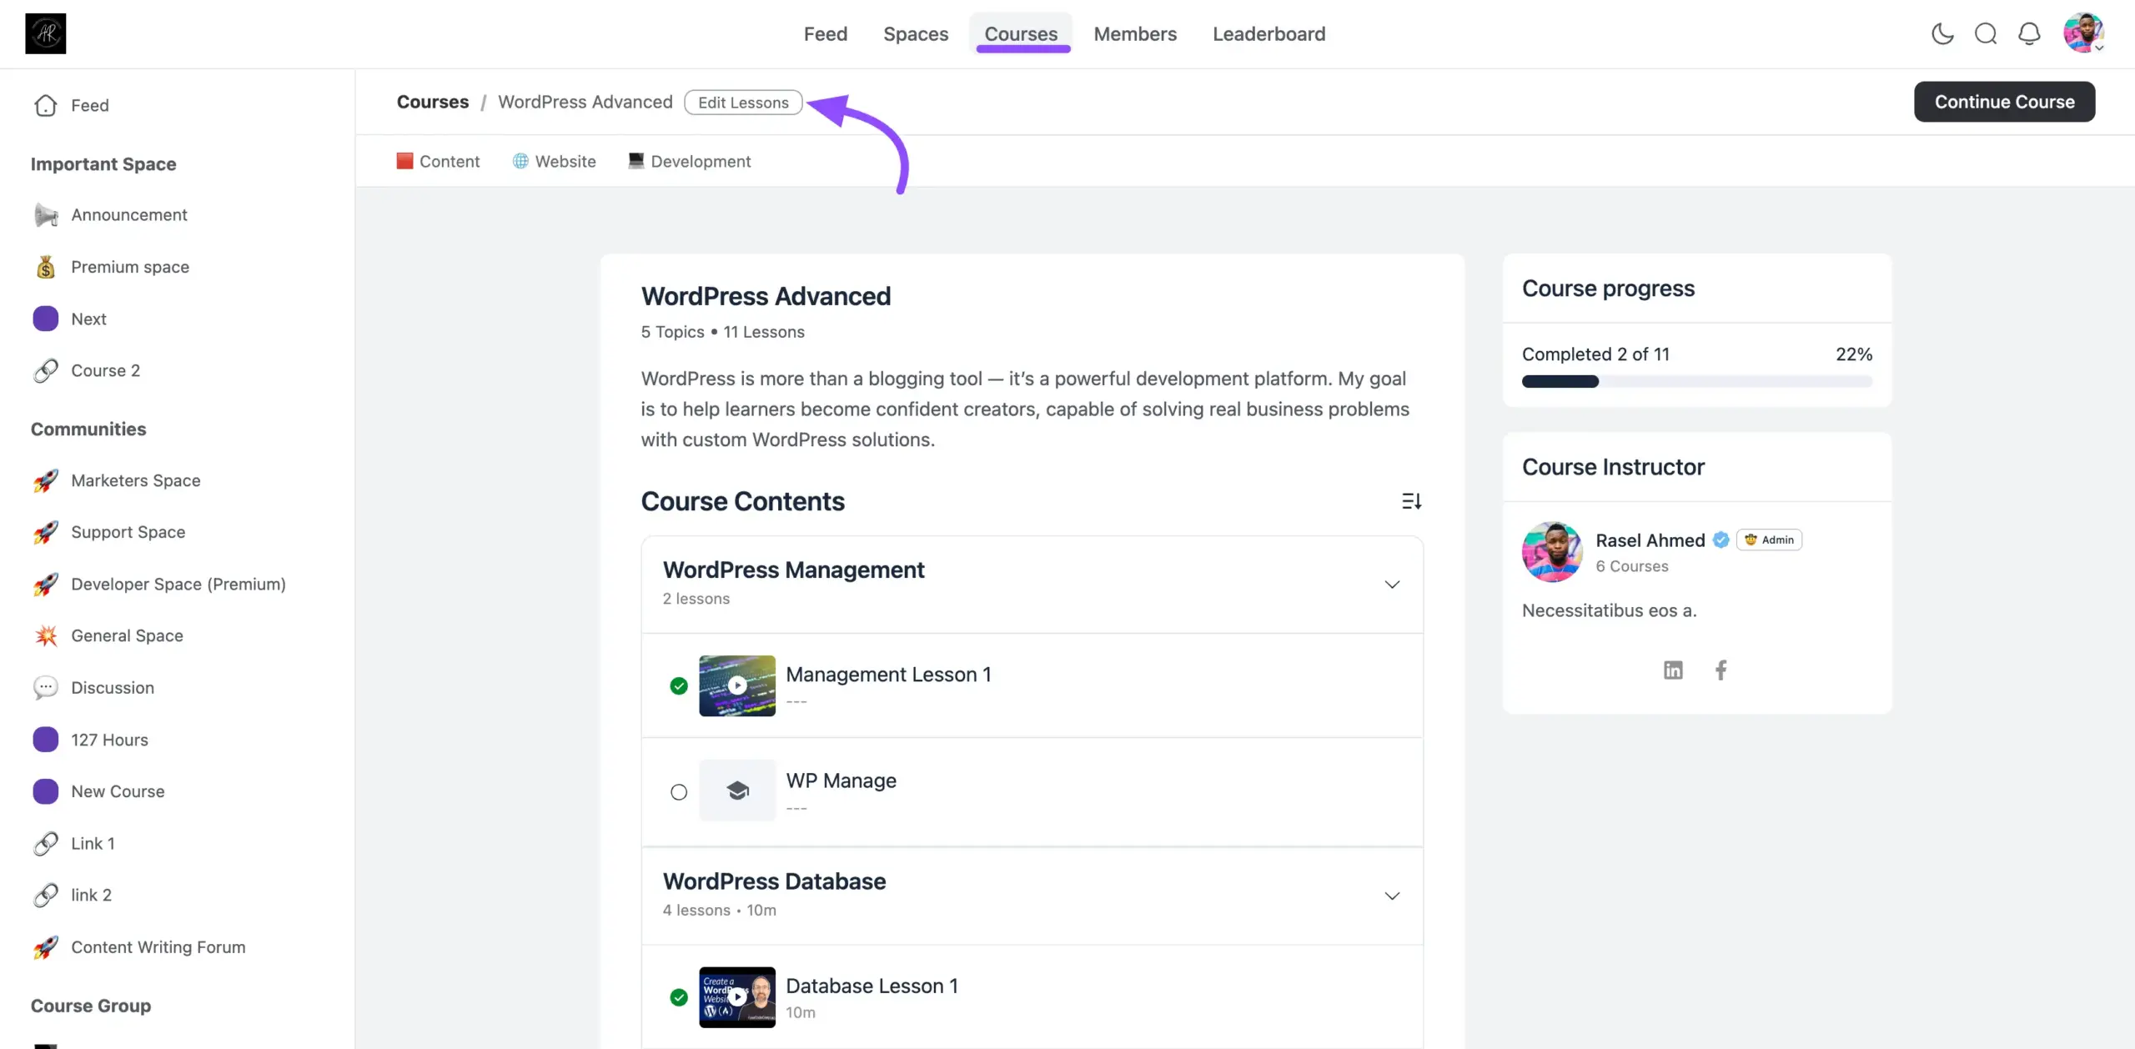
Task: Click the purple circle beside 127 Hours
Action: coord(46,740)
